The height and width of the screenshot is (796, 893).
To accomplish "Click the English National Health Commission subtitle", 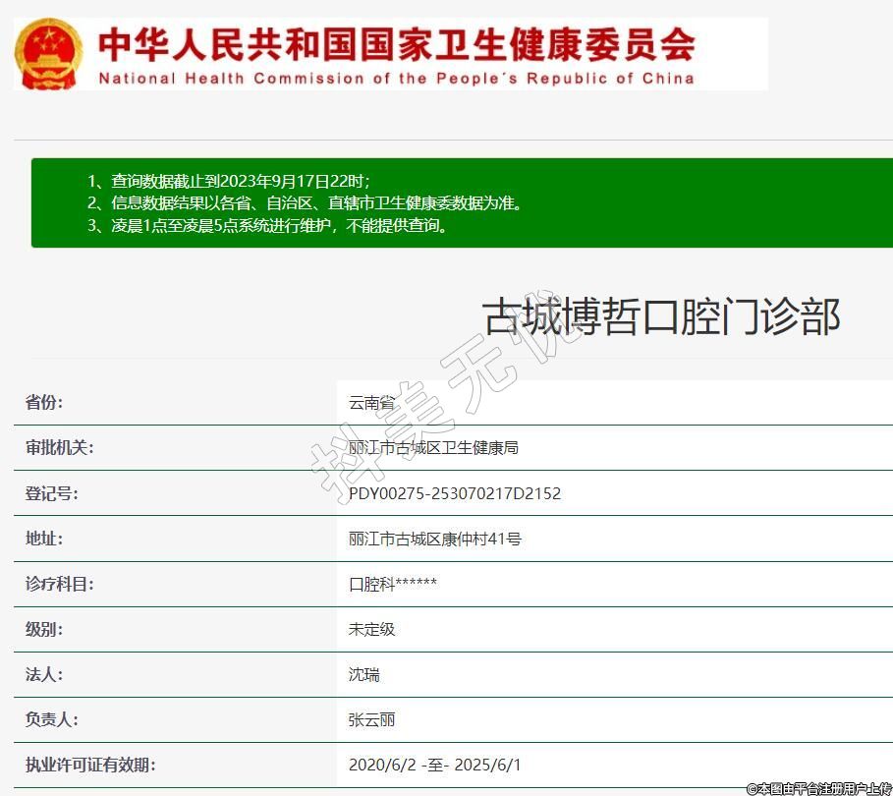I will (x=396, y=79).
